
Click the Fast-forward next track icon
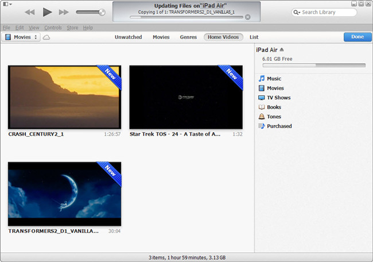[x=64, y=12]
